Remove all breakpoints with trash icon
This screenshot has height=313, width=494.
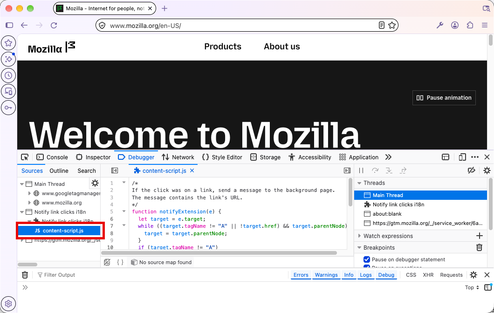(479, 247)
